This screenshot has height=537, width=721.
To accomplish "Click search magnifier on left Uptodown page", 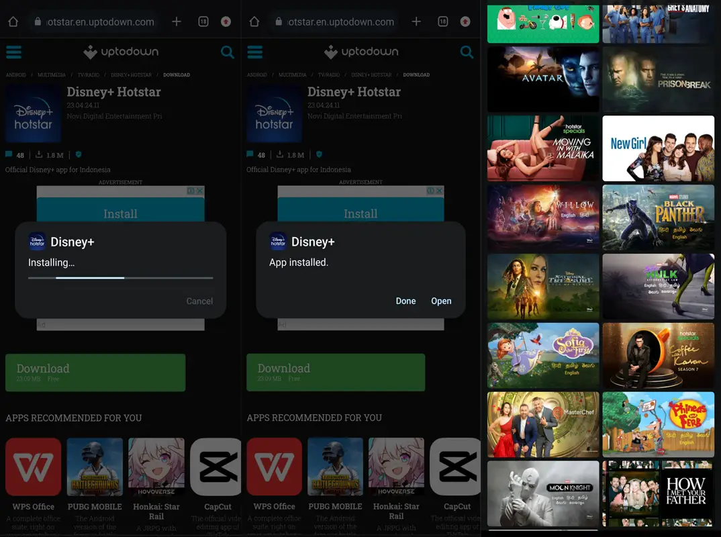I will point(227,52).
